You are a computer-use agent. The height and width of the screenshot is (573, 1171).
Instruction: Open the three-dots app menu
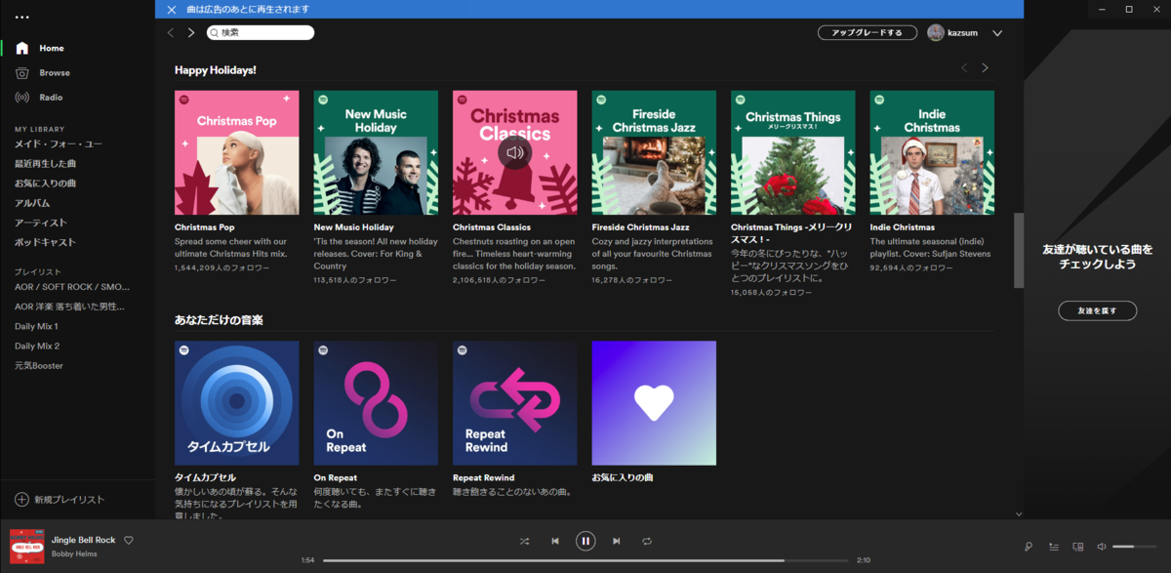click(21, 18)
